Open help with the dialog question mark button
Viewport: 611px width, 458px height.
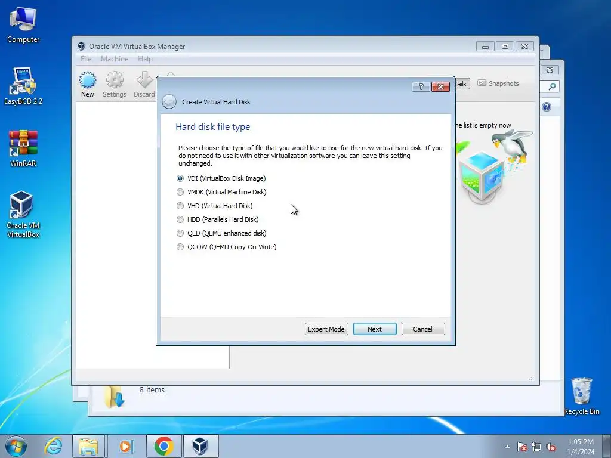[x=421, y=86]
